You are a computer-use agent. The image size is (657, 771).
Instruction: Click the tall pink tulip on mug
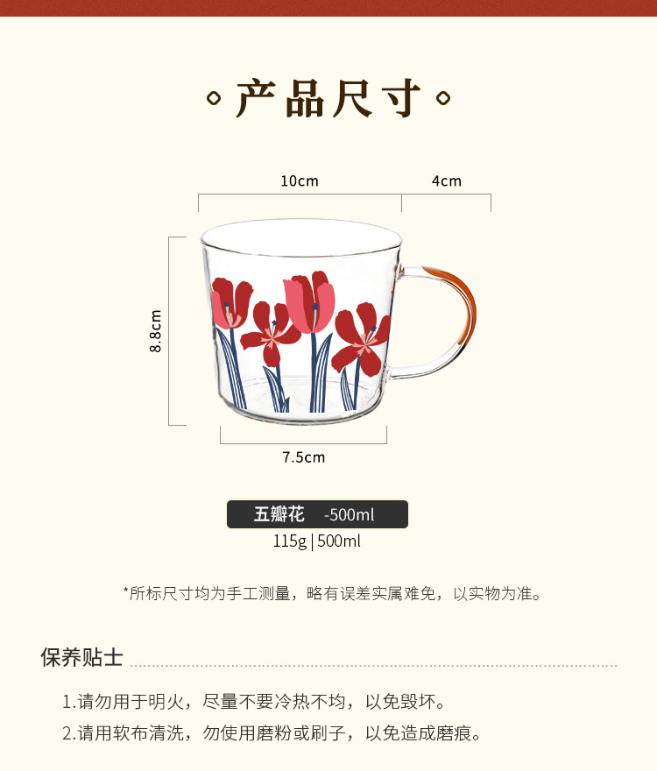tap(310, 302)
